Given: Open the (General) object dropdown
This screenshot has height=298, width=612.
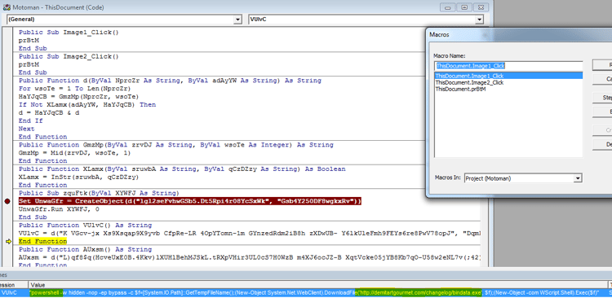Looking at the screenshot, I should [x=237, y=20].
